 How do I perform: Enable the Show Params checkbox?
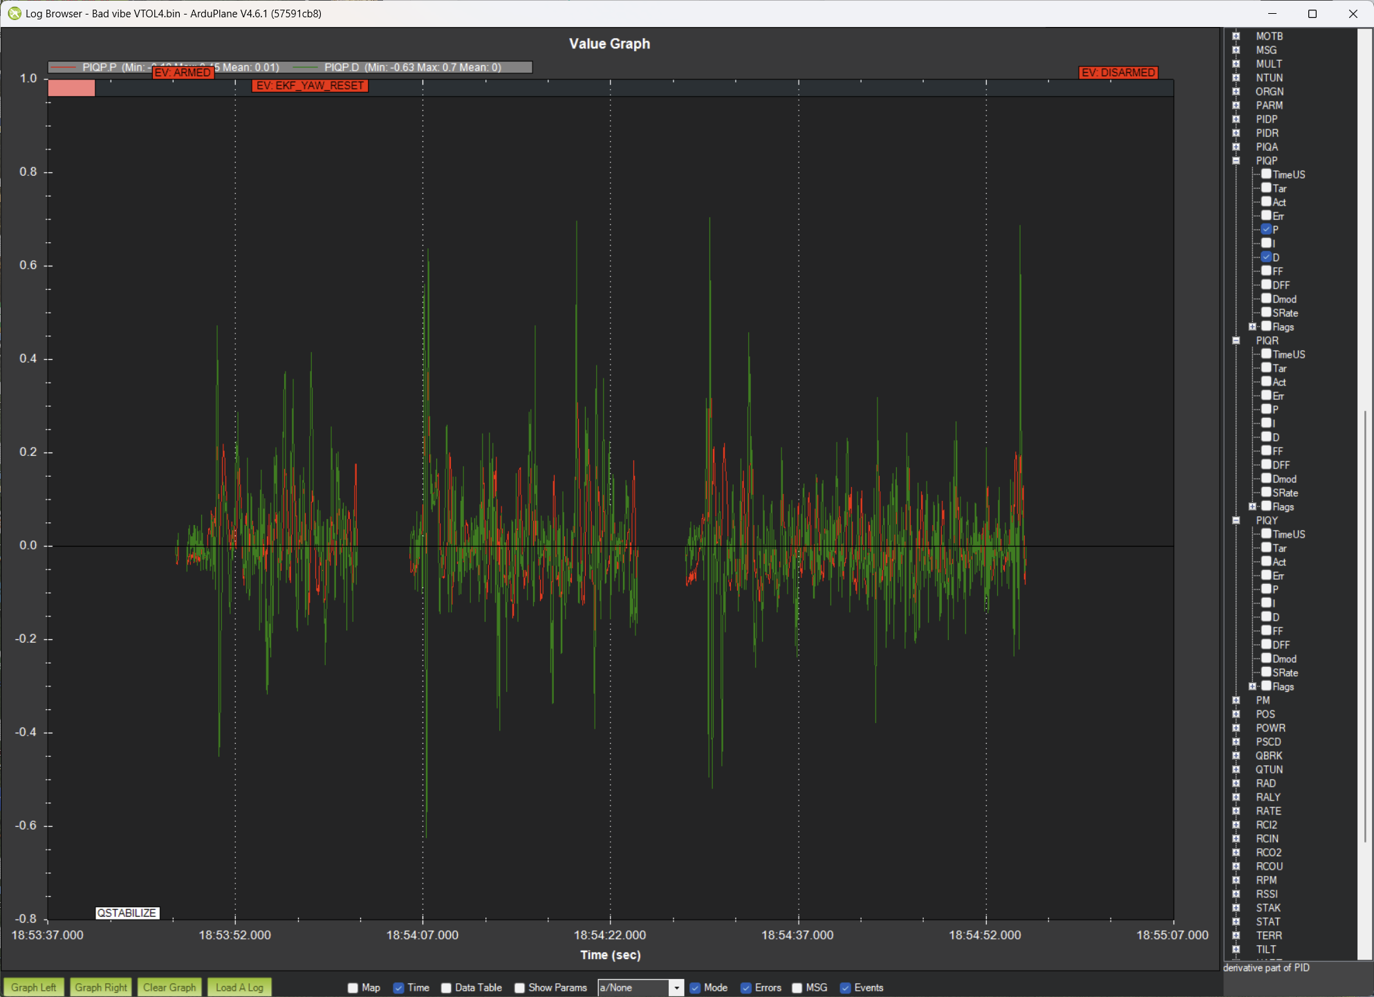tap(519, 988)
